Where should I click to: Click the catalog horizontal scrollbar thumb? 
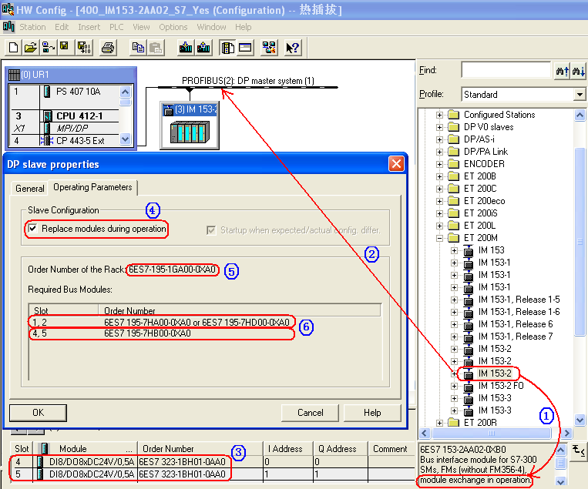492,433
